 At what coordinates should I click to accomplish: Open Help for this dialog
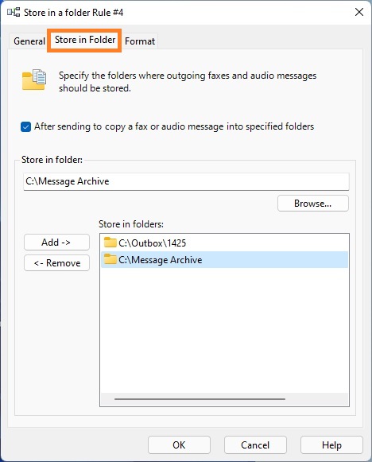(x=331, y=445)
